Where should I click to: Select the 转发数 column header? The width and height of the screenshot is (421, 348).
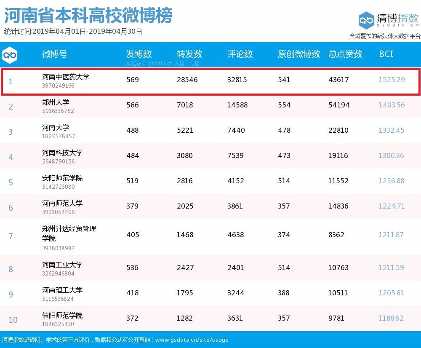point(189,54)
